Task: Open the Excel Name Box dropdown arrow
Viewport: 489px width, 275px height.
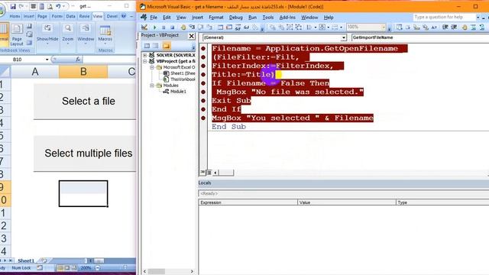Action: pos(47,60)
